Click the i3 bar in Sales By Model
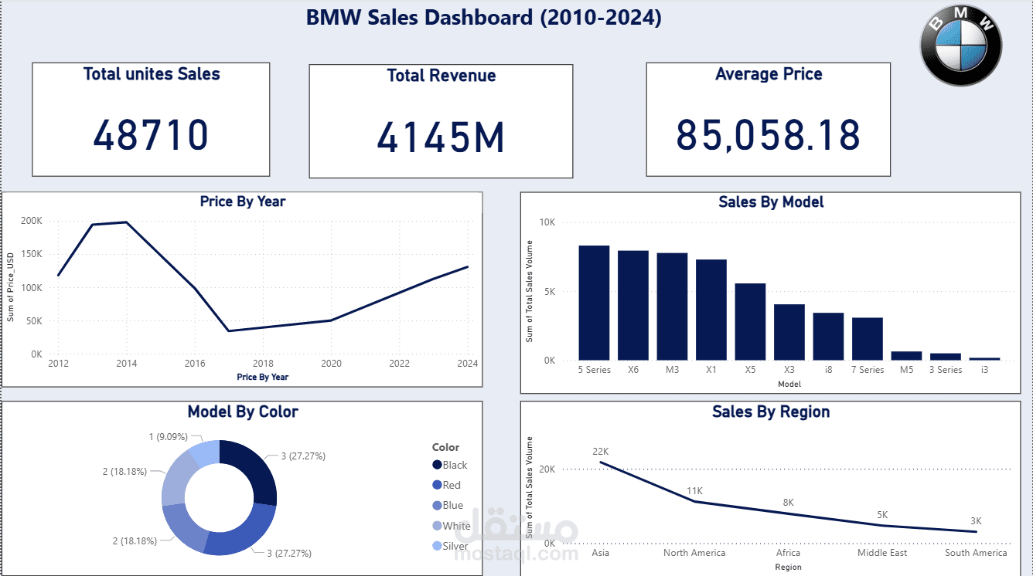The width and height of the screenshot is (1033, 576). point(984,357)
